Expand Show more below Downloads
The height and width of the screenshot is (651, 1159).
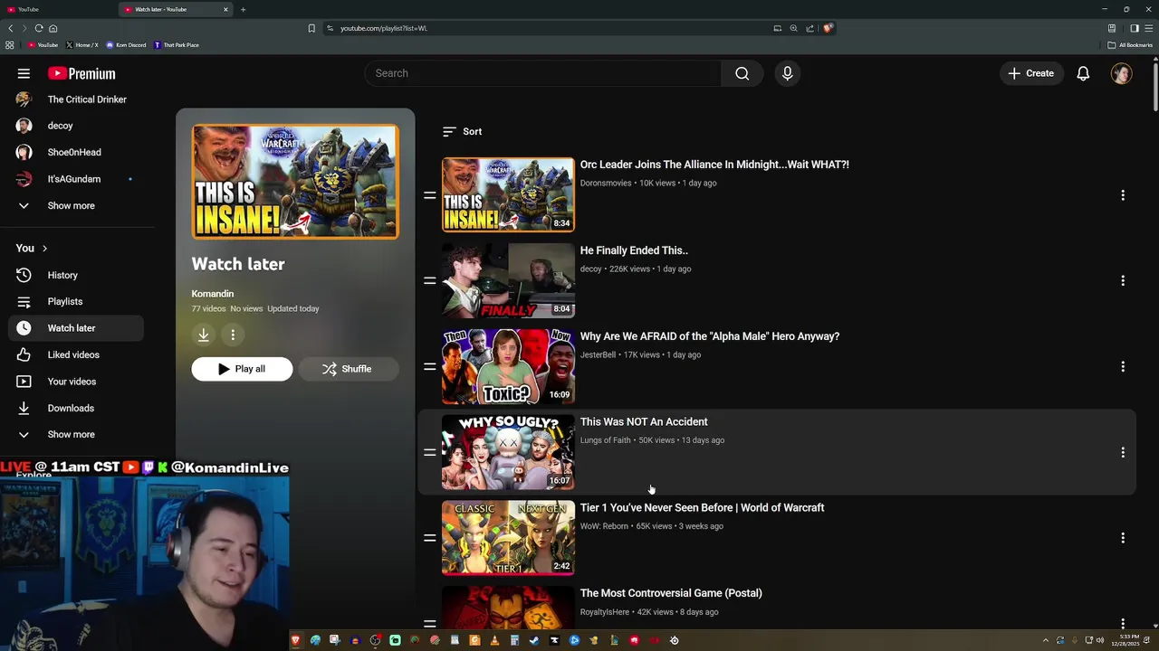pos(71,434)
